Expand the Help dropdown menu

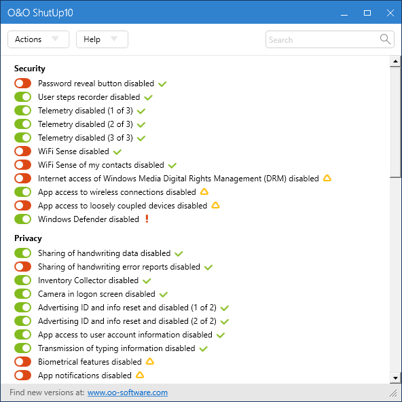coord(102,39)
